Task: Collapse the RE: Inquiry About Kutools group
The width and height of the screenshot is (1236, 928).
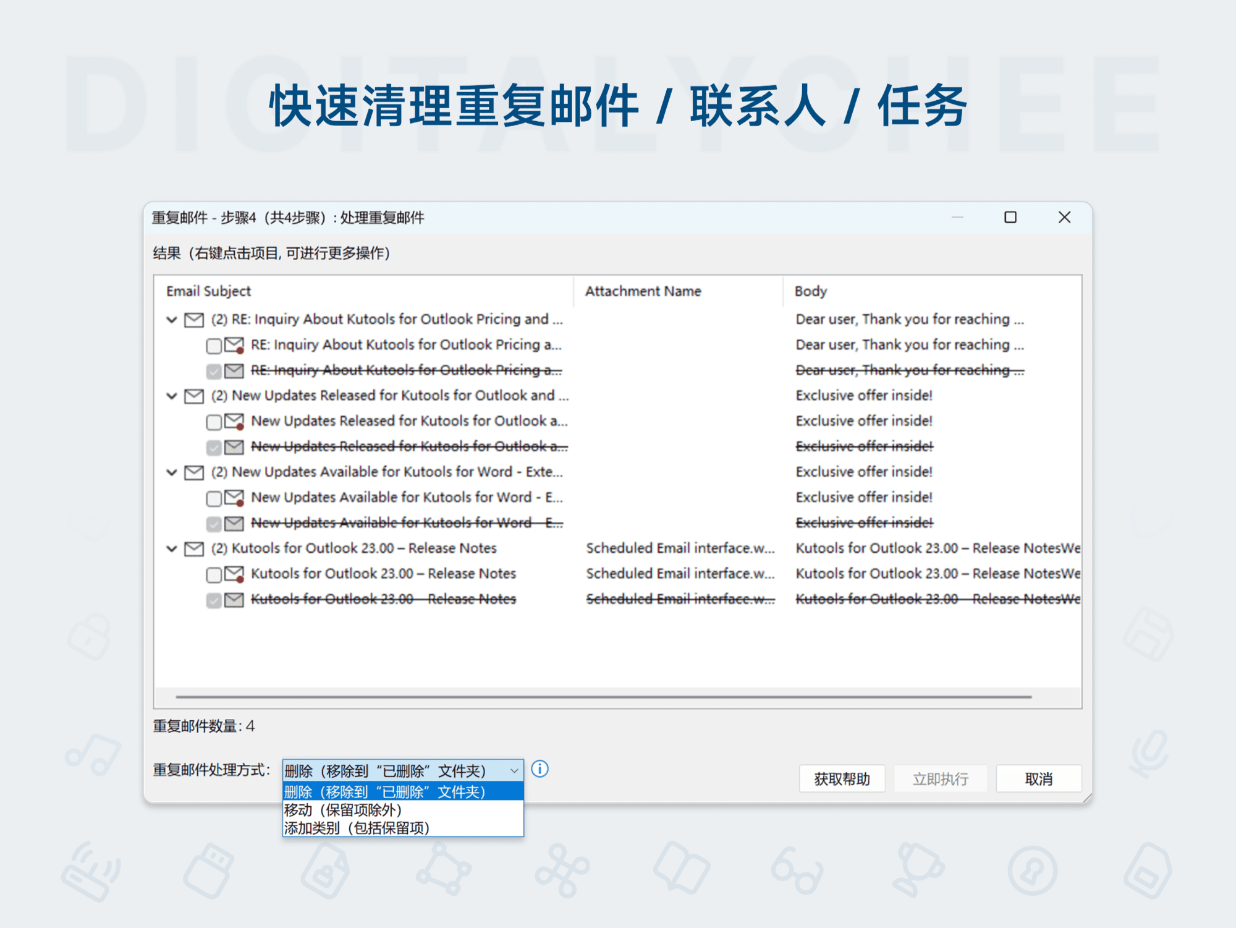Action: pyautogui.click(x=172, y=320)
